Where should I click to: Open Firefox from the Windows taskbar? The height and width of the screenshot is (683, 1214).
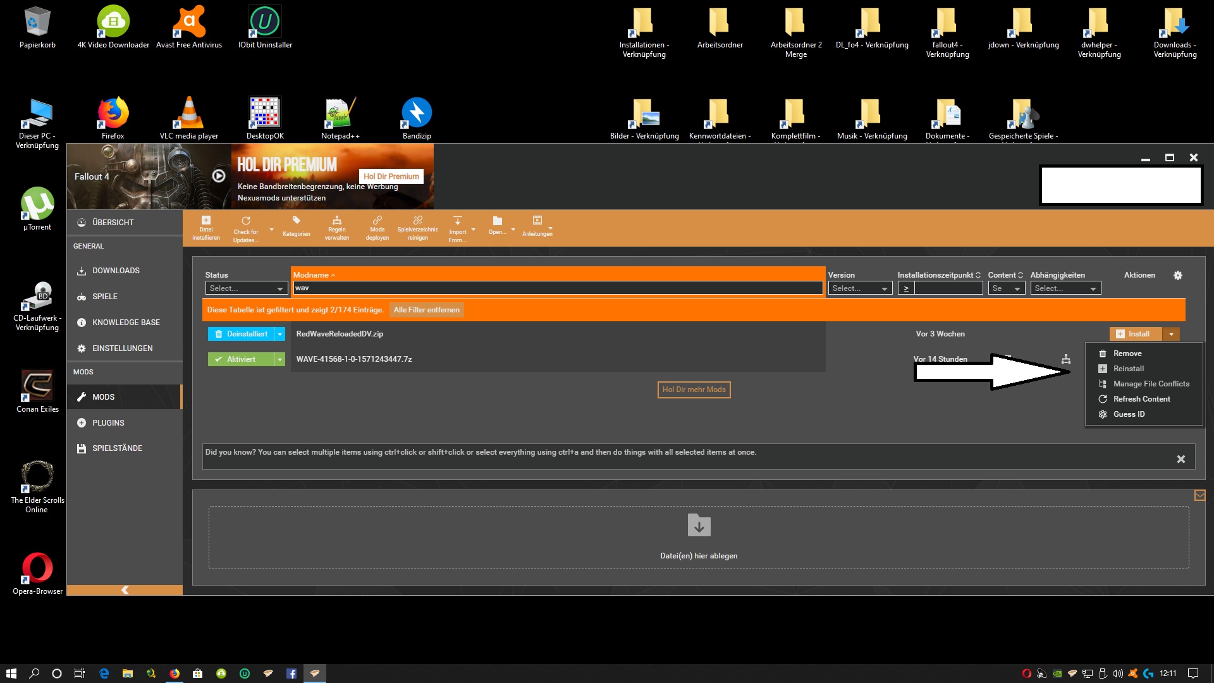pos(175,674)
